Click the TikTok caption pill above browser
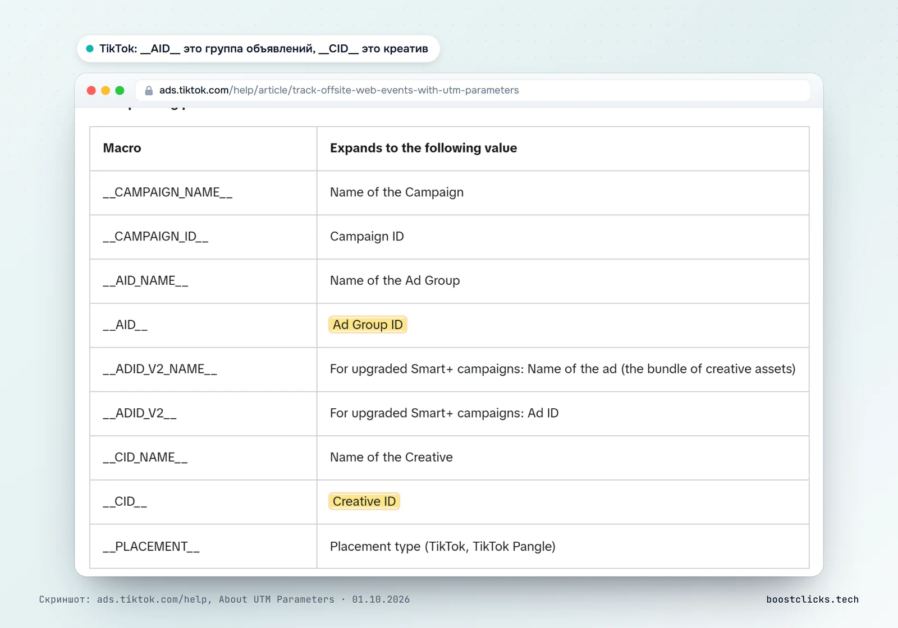This screenshot has width=898, height=628. click(258, 49)
